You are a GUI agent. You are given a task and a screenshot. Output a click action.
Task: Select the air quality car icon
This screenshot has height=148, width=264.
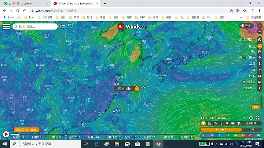pyautogui.click(x=260, y=82)
